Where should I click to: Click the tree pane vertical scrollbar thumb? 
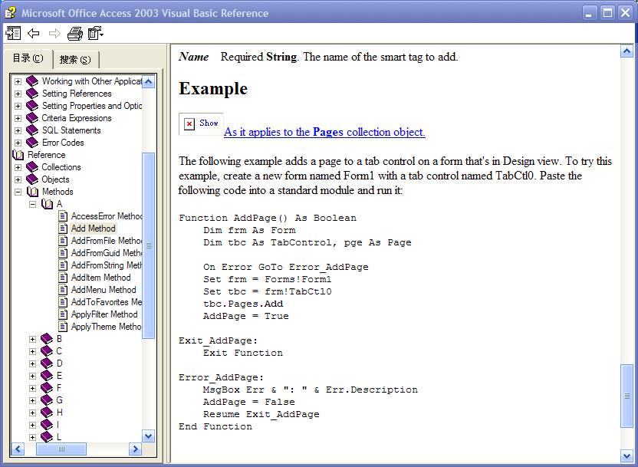tap(149, 245)
